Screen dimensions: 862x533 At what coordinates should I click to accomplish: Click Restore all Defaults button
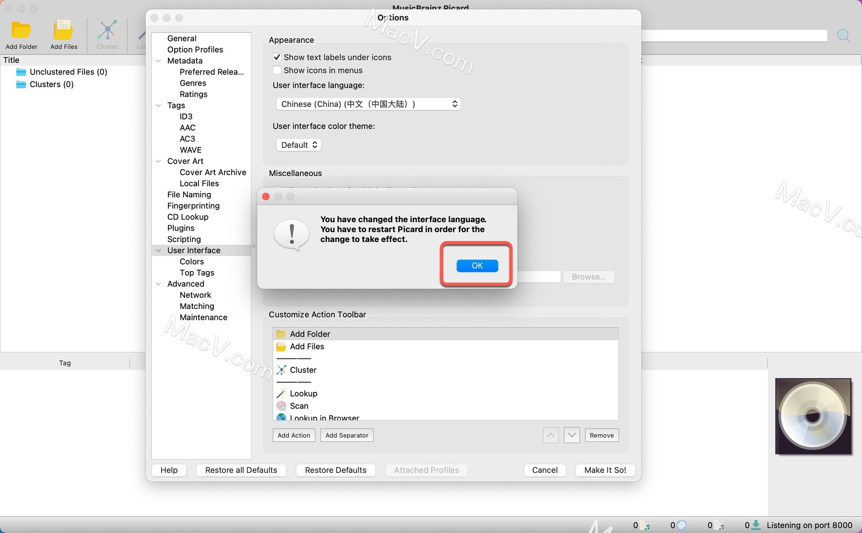click(241, 470)
